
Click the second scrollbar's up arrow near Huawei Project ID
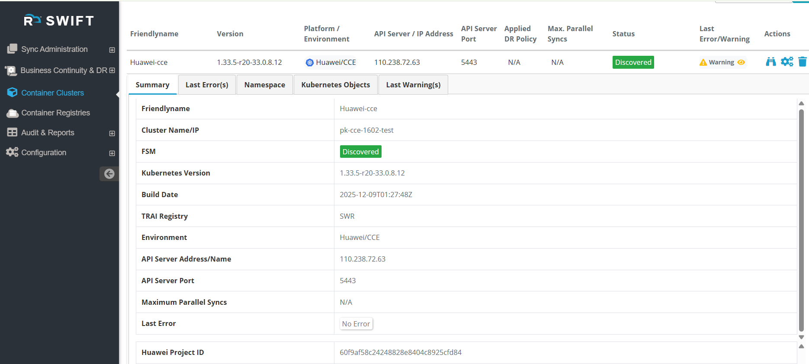click(x=801, y=346)
